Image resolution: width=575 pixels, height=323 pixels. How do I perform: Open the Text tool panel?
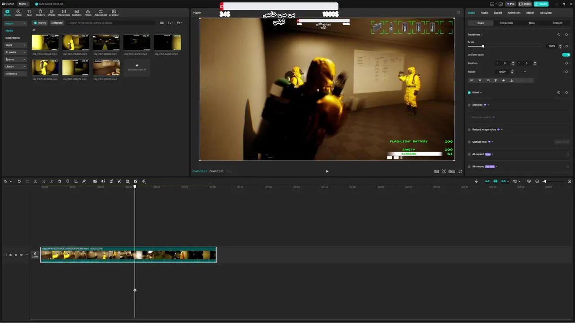click(29, 13)
